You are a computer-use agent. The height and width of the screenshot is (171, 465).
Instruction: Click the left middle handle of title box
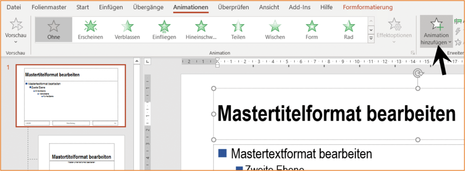tap(213, 114)
